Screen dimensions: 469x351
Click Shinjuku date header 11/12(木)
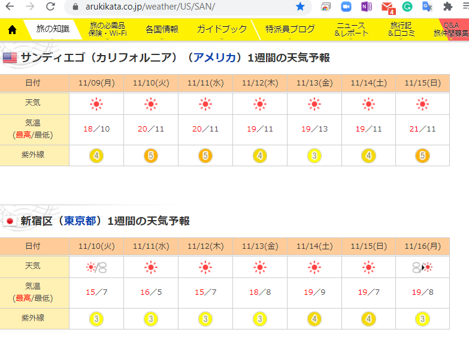coord(205,246)
